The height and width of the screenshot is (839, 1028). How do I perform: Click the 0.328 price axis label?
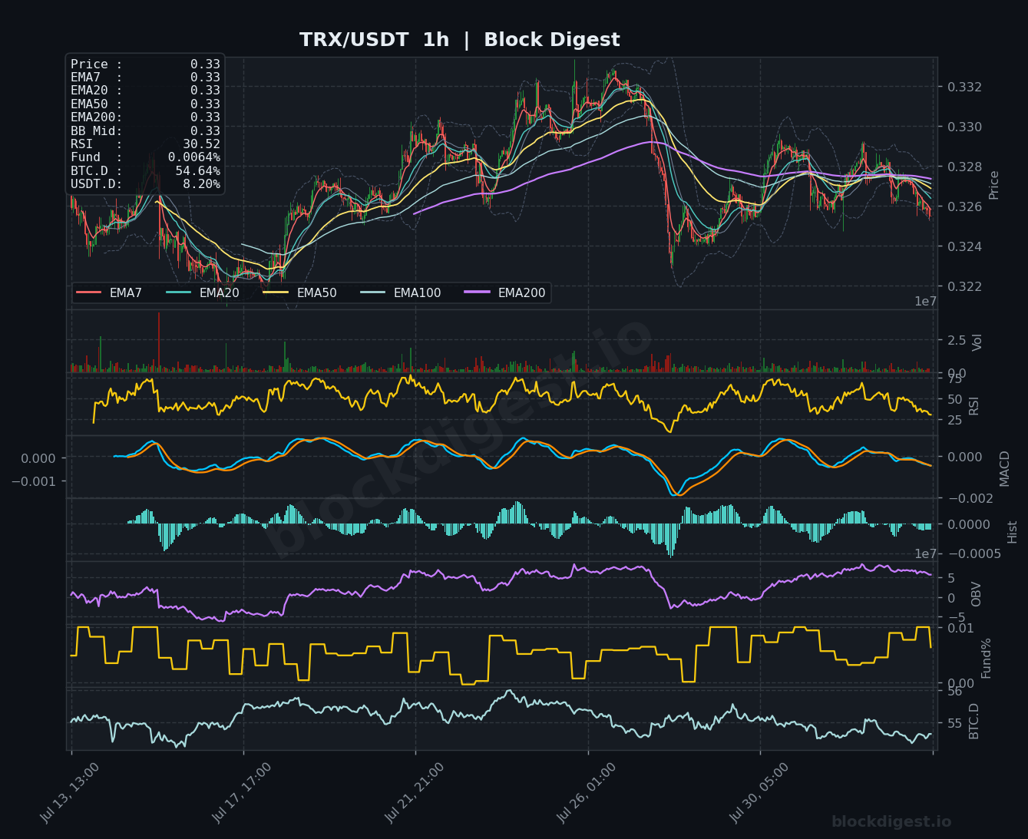(963, 167)
